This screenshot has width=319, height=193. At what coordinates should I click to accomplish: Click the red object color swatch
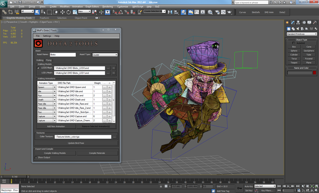click(315, 73)
